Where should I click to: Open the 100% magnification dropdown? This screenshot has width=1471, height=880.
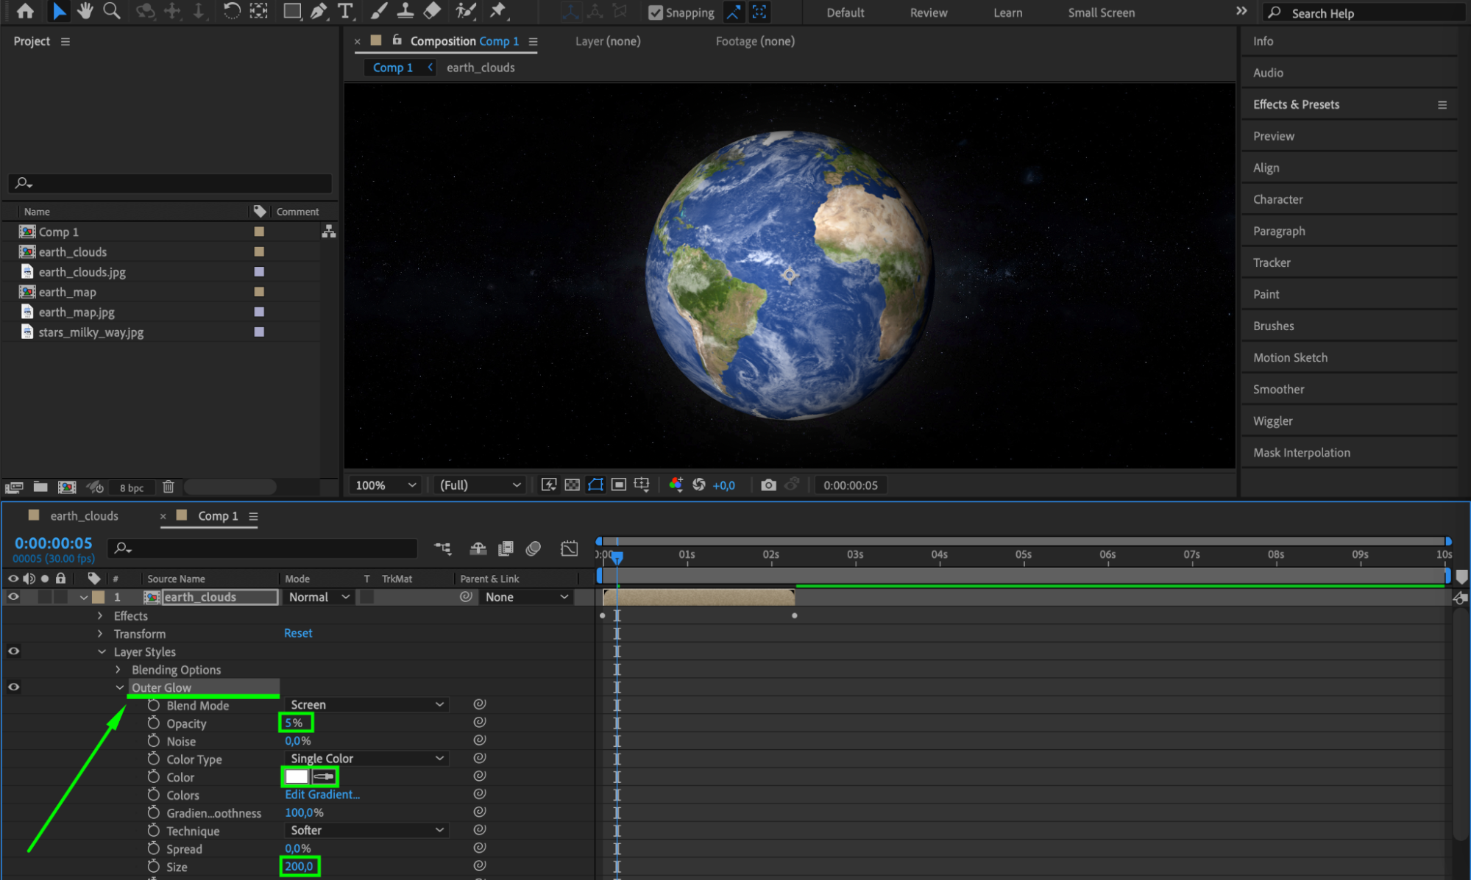pyautogui.click(x=386, y=485)
